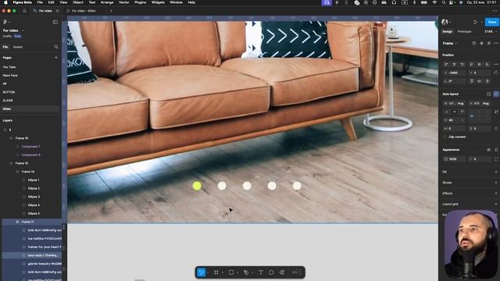
Task: Add a Stroke with plus icon
Action: pos(496,183)
